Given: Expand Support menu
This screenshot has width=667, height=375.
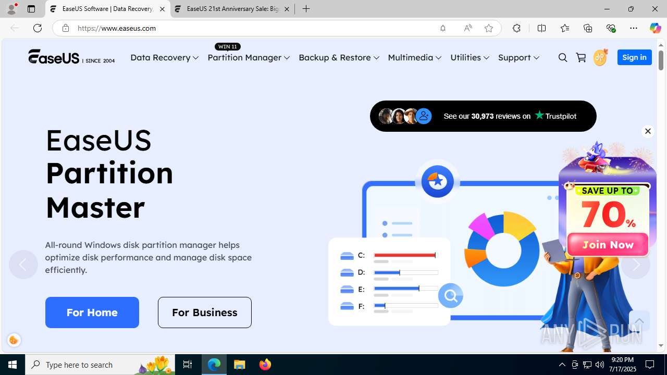Looking at the screenshot, I should coord(518,57).
